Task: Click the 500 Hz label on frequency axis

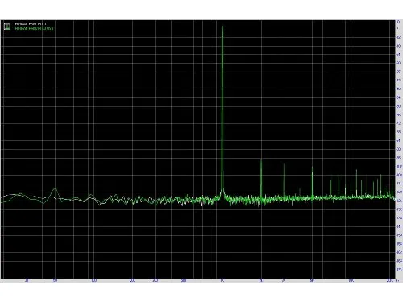Action: coord(184,281)
